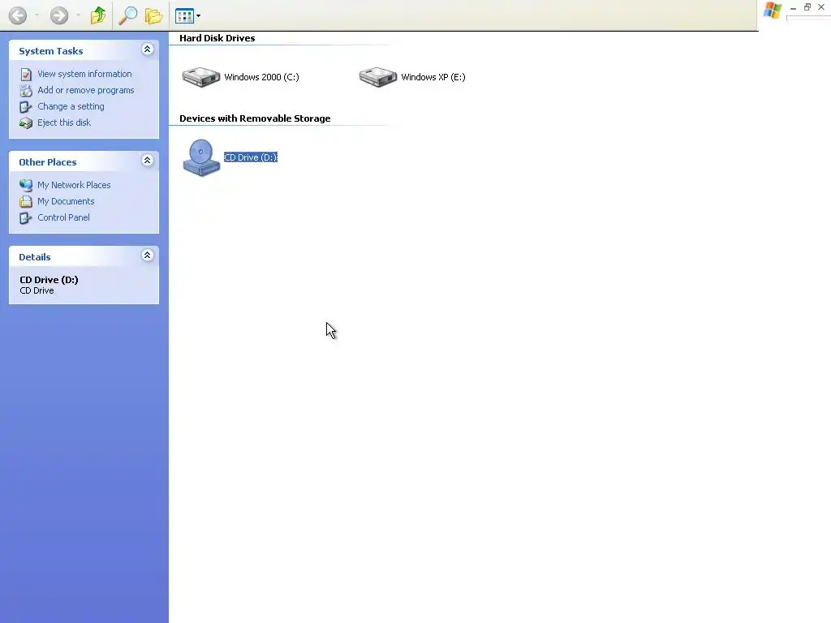Click the highlighted CD Drive (D:) label
Viewport: 831px width, 623px height.
(250, 157)
